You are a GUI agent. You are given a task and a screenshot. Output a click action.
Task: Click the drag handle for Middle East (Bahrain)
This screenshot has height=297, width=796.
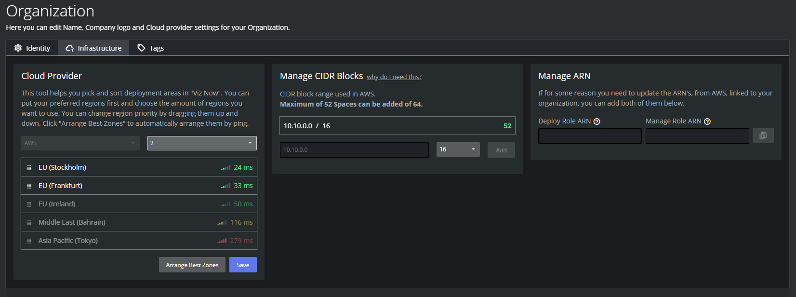point(29,223)
